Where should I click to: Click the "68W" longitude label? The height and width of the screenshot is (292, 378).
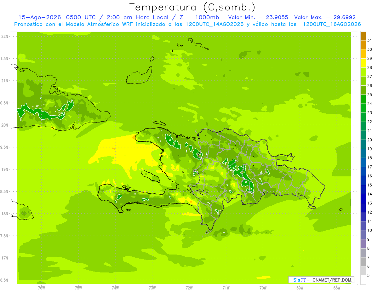(x=337, y=288)
